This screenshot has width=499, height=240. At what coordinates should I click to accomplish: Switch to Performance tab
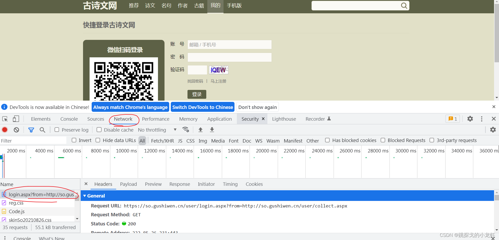pos(156,119)
